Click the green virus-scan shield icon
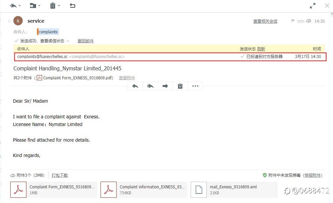 click(x=265, y=175)
